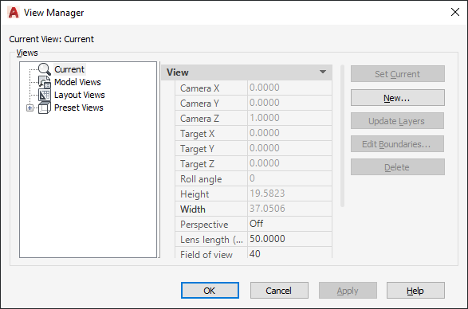Collapse the View properties section arrow
Image resolution: width=468 pixels, height=309 pixels.
(323, 72)
